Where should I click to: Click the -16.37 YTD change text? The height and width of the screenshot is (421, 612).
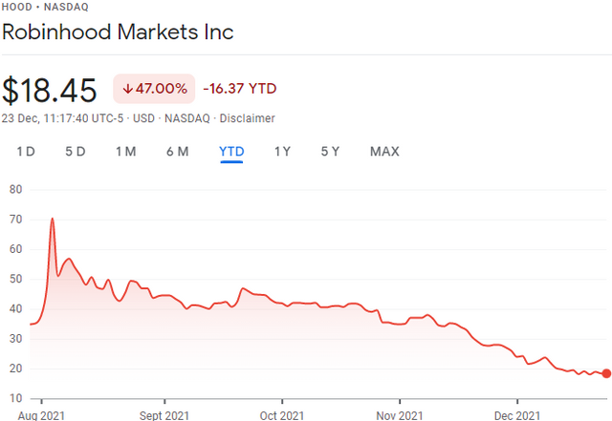[x=239, y=89]
